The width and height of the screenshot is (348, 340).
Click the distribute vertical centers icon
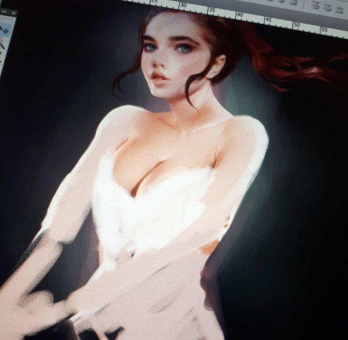click(x=328, y=7)
